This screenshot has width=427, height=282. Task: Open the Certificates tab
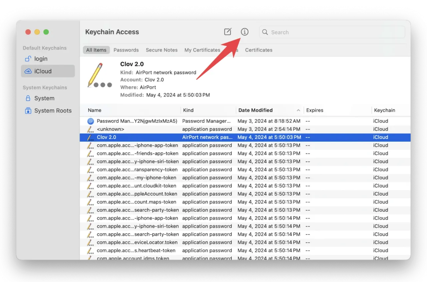[x=259, y=50]
